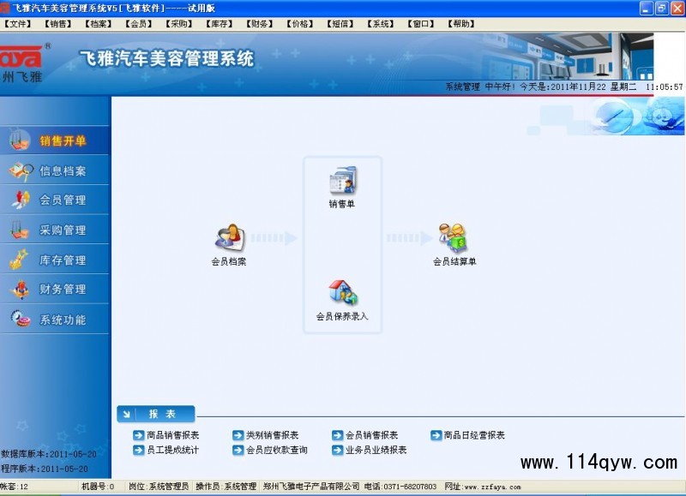Viewport: 686px width, 496px height.
Task: Open the 销售单 sales order icon
Action: pyautogui.click(x=341, y=183)
